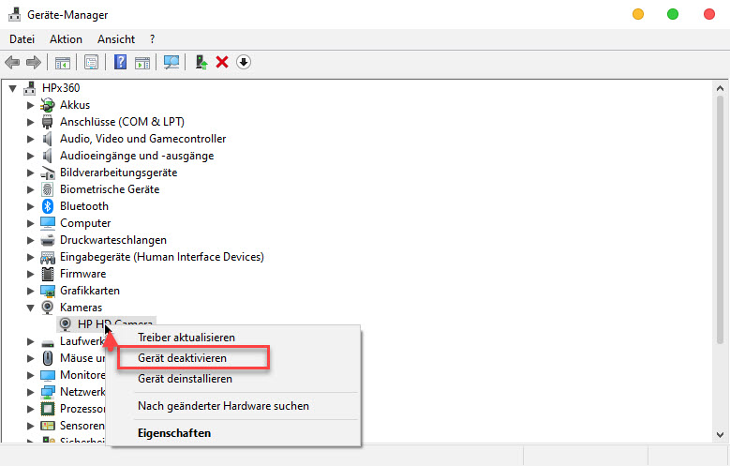Click the Forward arrow toolbar icon
Image resolution: width=730 pixels, height=466 pixels.
point(34,62)
